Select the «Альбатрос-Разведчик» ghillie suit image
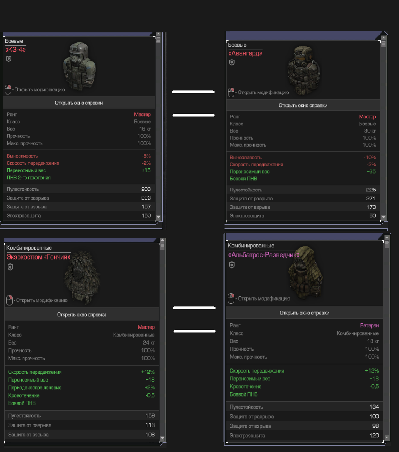 [x=305, y=273]
